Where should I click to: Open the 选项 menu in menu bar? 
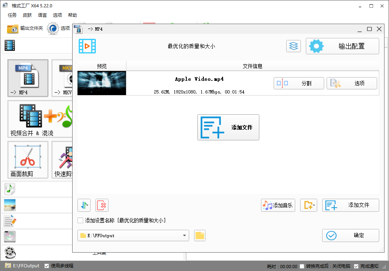[57, 15]
